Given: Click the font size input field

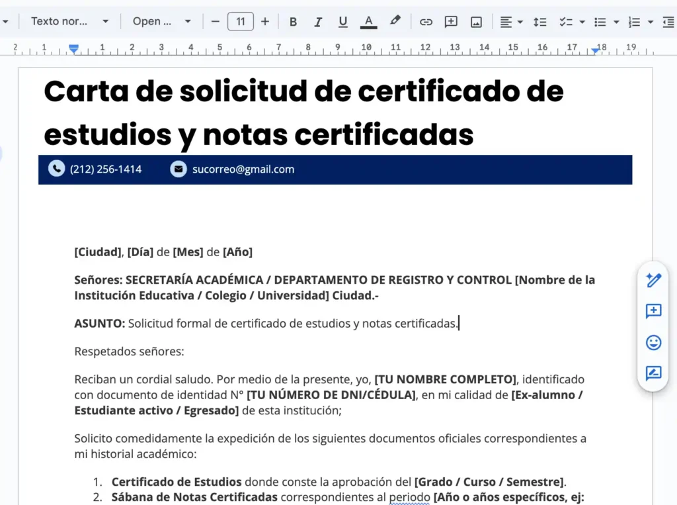Looking at the screenshot, I should (x=240, y=21).
